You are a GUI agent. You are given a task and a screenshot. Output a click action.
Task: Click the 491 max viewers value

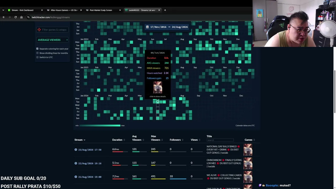[153, 176]
